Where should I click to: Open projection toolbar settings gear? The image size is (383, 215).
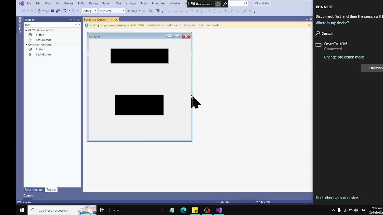pos(218,4)
